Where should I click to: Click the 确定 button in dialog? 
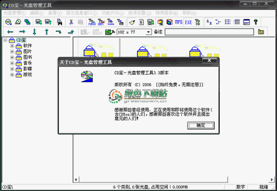(x=201, y=125)
